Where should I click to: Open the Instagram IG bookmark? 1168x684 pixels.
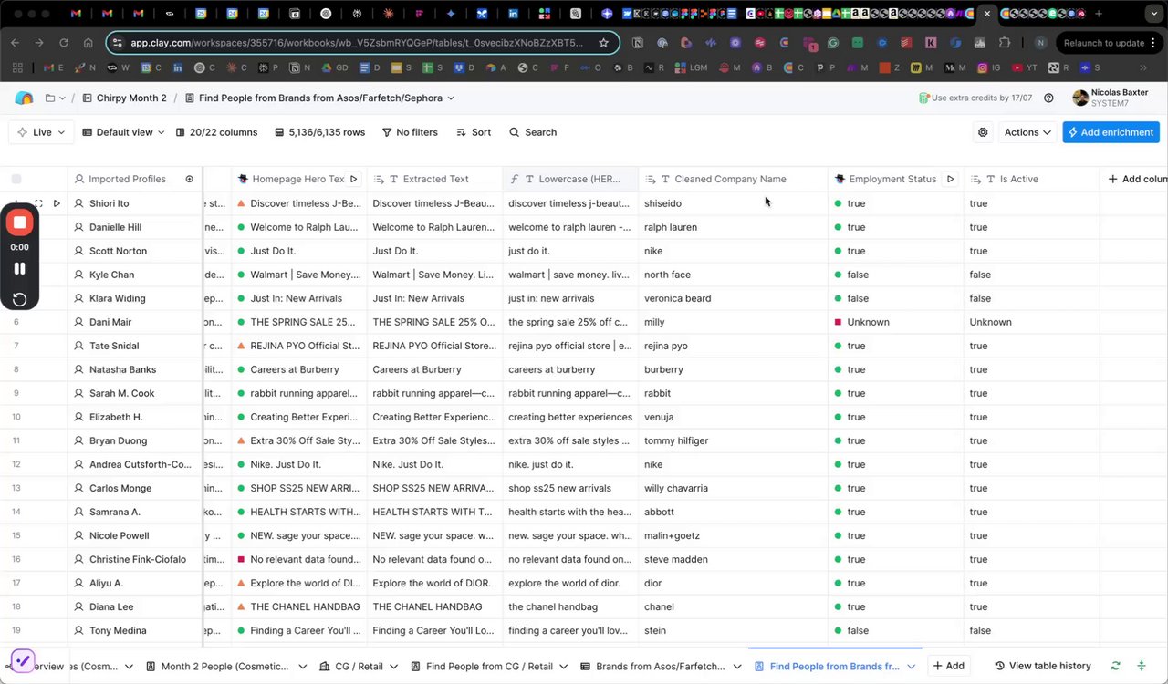click(x=989, y=68)
